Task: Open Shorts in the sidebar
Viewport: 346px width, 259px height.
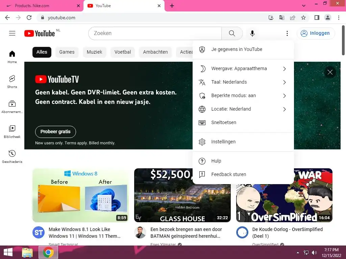Action: click(12, 82)
